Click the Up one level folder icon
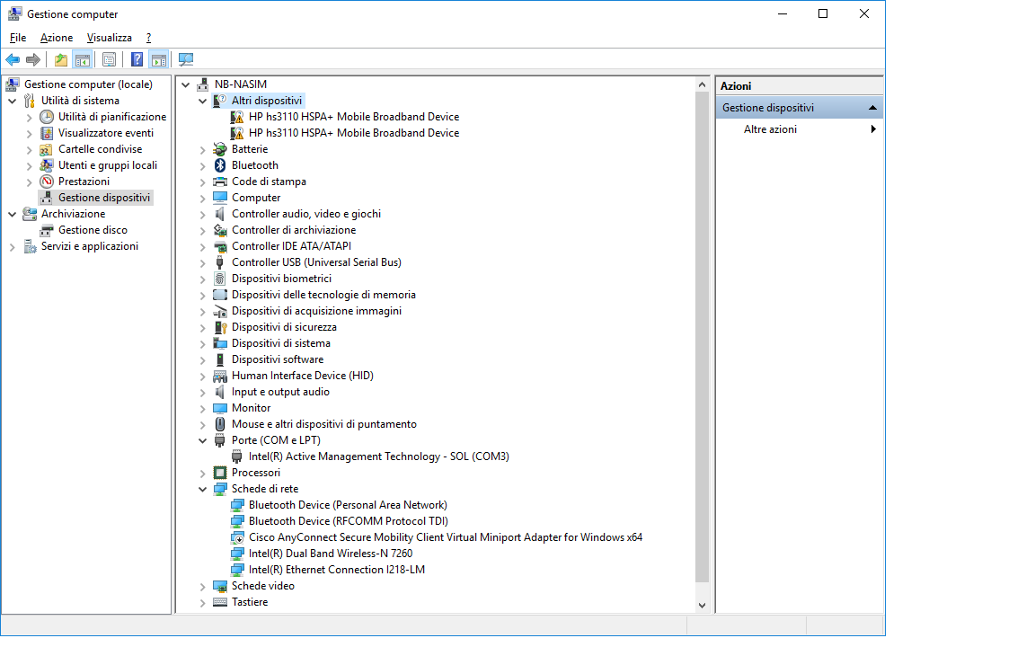The image size is (1035, 647). pos(60,60)
